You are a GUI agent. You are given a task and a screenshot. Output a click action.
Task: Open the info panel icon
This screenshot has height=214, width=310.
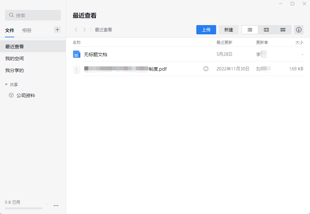pyautogui.click(x=299, y=30)
